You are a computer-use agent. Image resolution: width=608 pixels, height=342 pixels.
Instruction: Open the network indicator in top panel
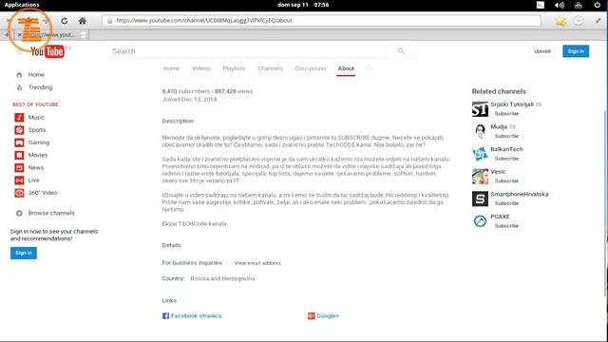tap(579, 5)
